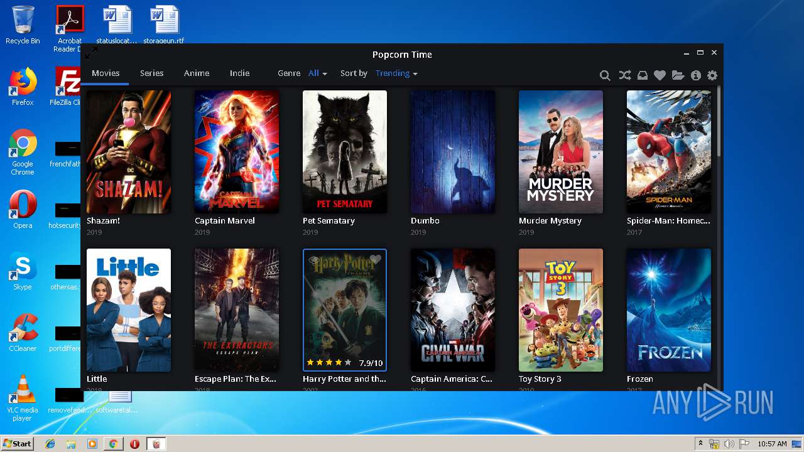
Task: Click the 'Dumbo' title text
Action: pyautogui.click(x=425, y=221)
